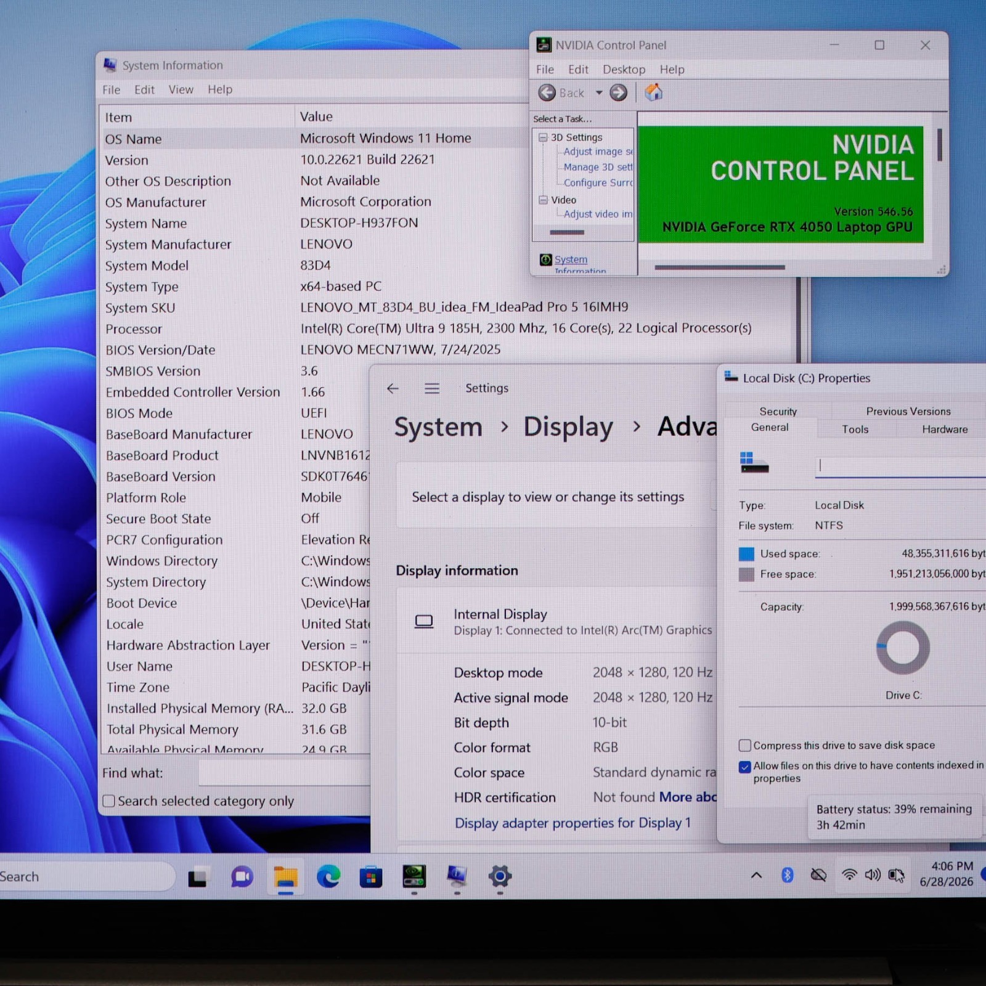Click the drive label text field

(900, 467)
